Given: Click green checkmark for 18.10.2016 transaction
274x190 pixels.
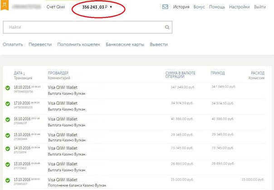Looking at the screenshot, I should (x=8, y=88).
